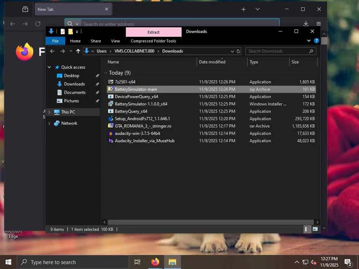Collapse the Quick access tree node

(x=49, y=67)
